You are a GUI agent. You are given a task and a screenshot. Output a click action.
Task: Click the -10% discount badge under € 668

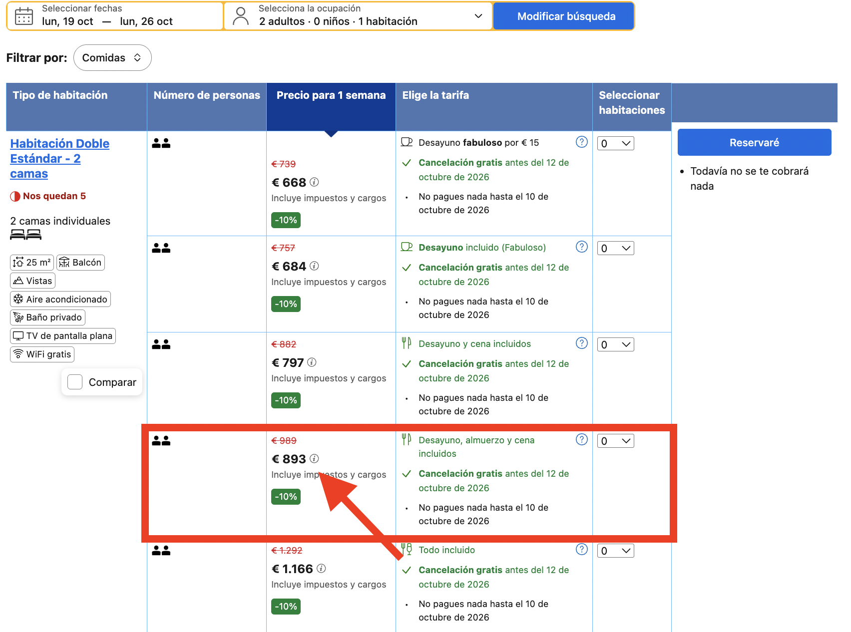pyautogui.click(x=286, y=220)
